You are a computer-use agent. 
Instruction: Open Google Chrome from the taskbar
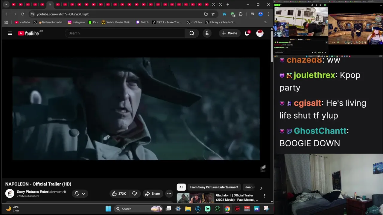coord(227,209)
